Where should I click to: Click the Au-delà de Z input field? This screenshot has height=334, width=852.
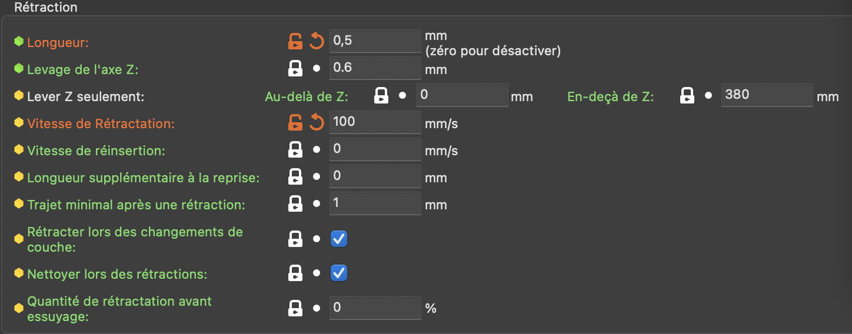click(461, 95)
